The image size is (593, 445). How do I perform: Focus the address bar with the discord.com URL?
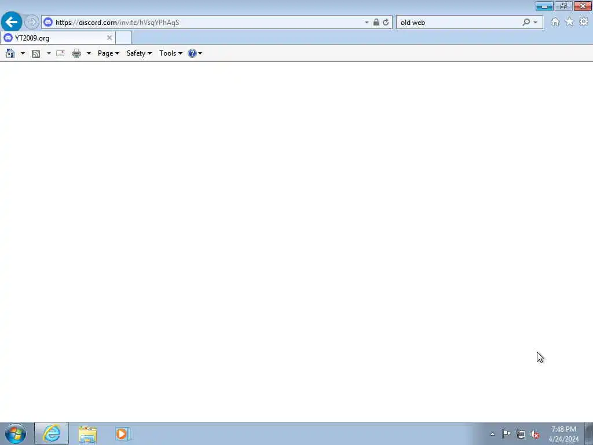pos(204,23)
